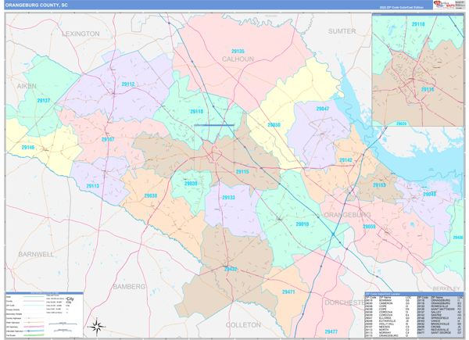
Task: Select the 29112 ZIP code label
Action: pyautogui.click(x=128, y=84)
